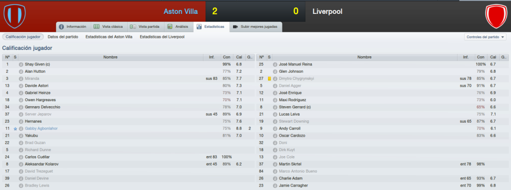This screenshot has width=511, height=190.
Task: Switch to the Análisis tab
Action: coord(178,27)
